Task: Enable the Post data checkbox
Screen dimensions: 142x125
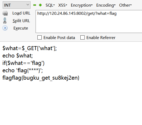Action: tap(40, 37)
